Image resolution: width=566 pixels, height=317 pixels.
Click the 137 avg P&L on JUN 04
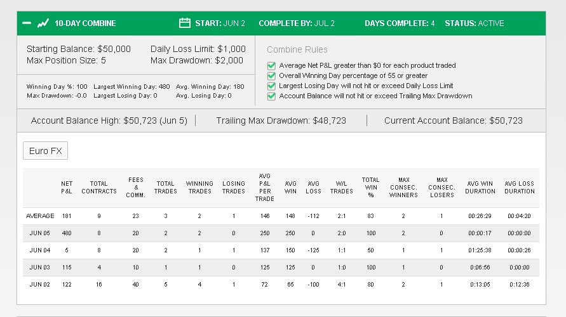tap(265, 250)
